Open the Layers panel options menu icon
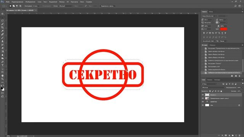Image resolution: width=244 pixels, height=137 pixels. coord(242,80)
